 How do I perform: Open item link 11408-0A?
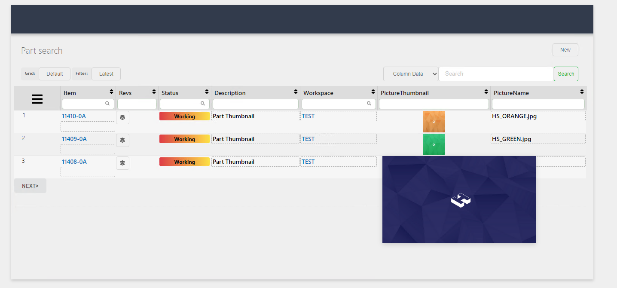(x=74, y=162)
